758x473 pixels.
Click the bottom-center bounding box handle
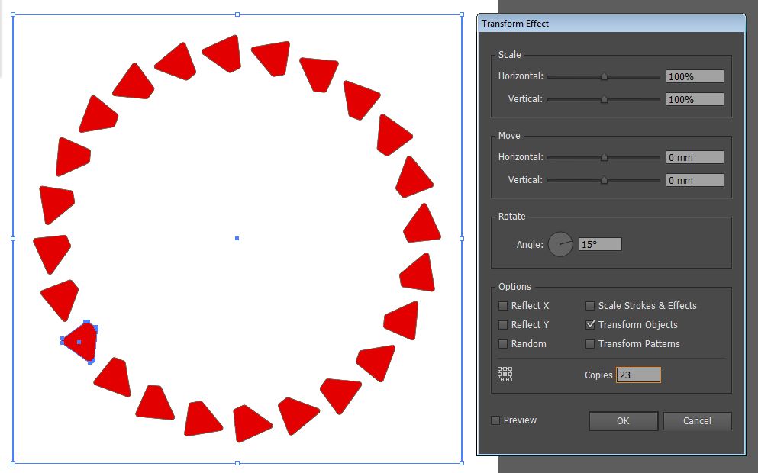237,463
